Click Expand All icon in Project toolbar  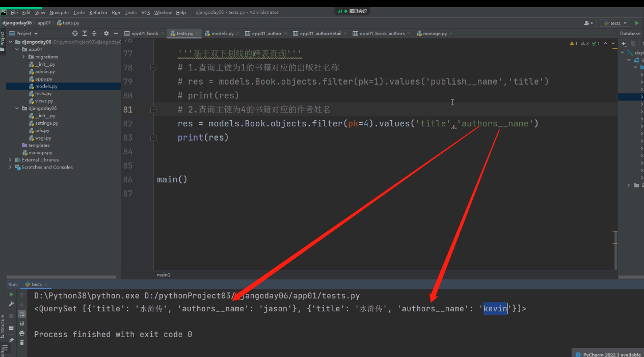(x=85, y=34)
